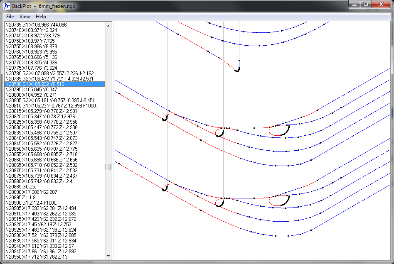This screenshot has width=394, height=264.
Task: Select line N20840 X105.543 Y-0.747 Z-12.873
Action: tap(54, 138)
